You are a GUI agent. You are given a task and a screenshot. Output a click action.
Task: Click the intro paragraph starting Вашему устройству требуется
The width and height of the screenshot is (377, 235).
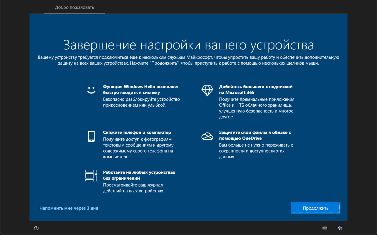coord(188,60)
